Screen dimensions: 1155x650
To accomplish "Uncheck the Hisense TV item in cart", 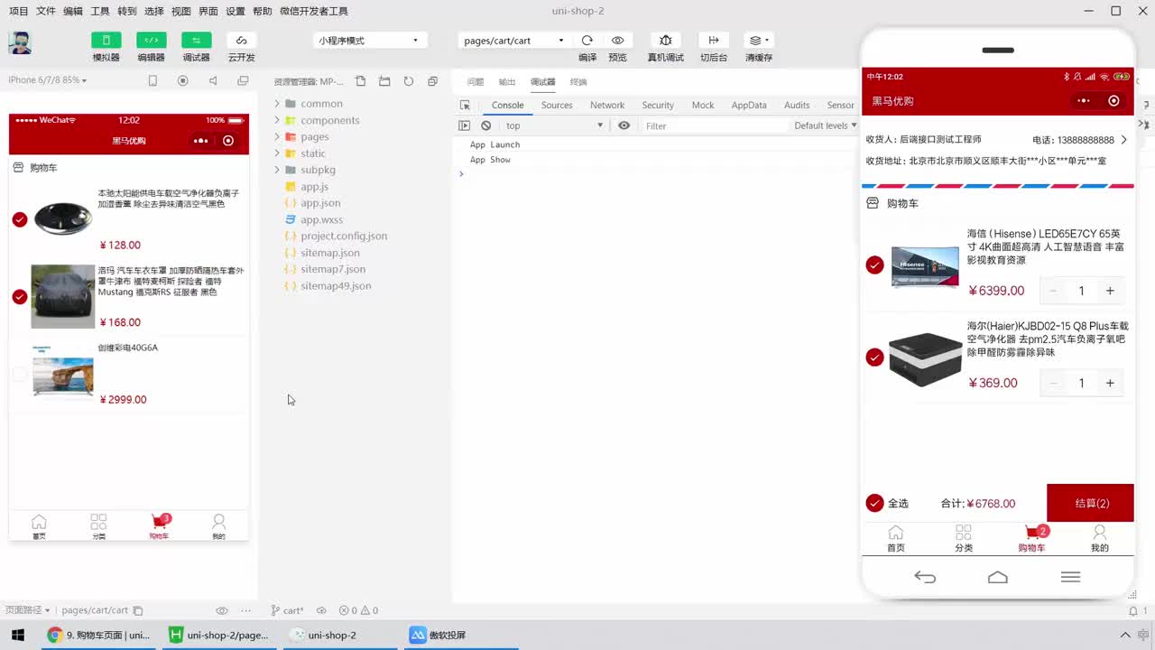I will tap(874, 265).
